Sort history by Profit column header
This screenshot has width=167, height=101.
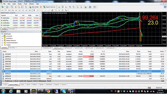tap(162, 51)
